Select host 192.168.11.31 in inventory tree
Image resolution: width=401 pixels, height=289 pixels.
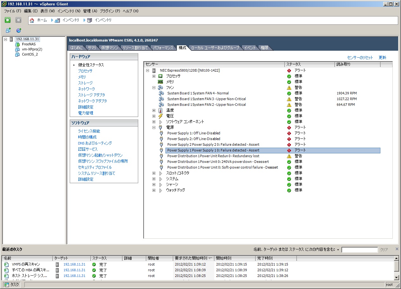pos(28,39)
